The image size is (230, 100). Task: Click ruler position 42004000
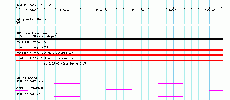66,11
